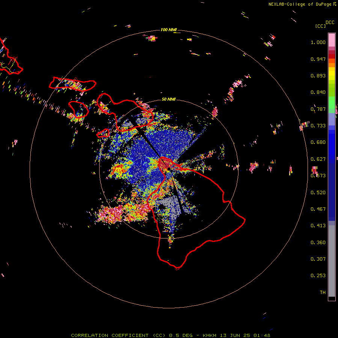Click the 13 JUN 25 date in caption
Image resolution: width=338 pixels, height=338 pixels.
235,335
